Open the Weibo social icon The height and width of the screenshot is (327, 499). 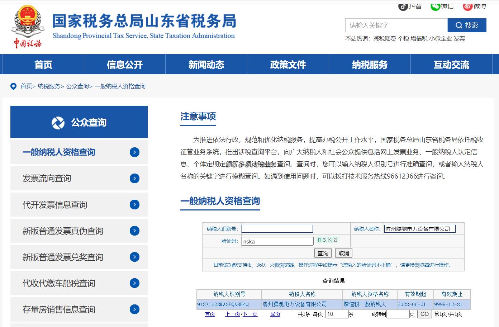point(467,6)
